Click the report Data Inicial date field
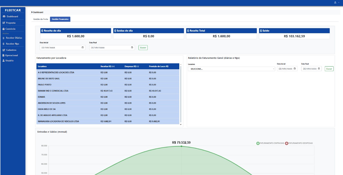This screenshot has width=343, height=175. coord(287,69)
